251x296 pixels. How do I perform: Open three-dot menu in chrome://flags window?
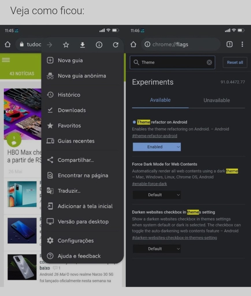(x=242, y=44)
